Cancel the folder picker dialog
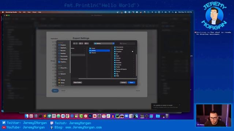The image size is (234, 131). tap(123, 83)
